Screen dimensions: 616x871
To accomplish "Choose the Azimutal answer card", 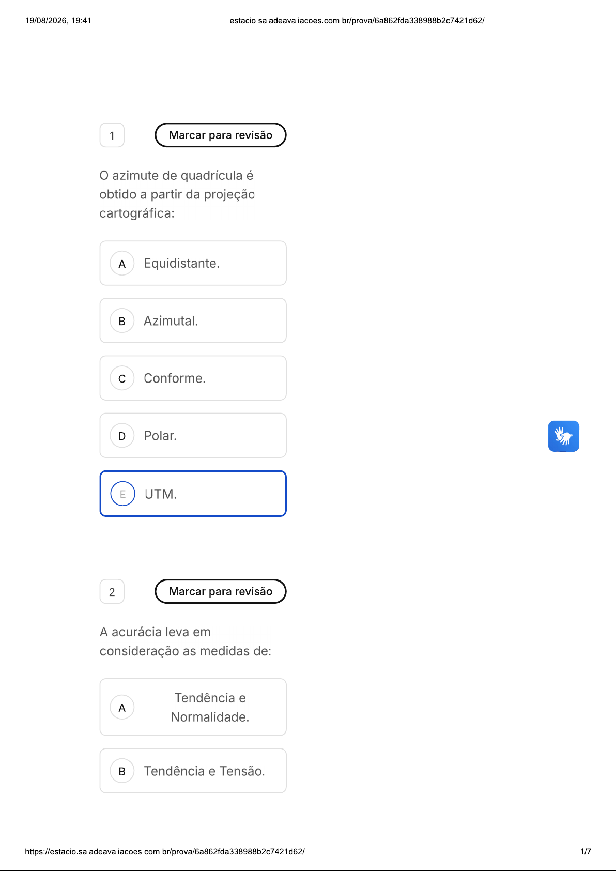I will click(x=193, y=320).
